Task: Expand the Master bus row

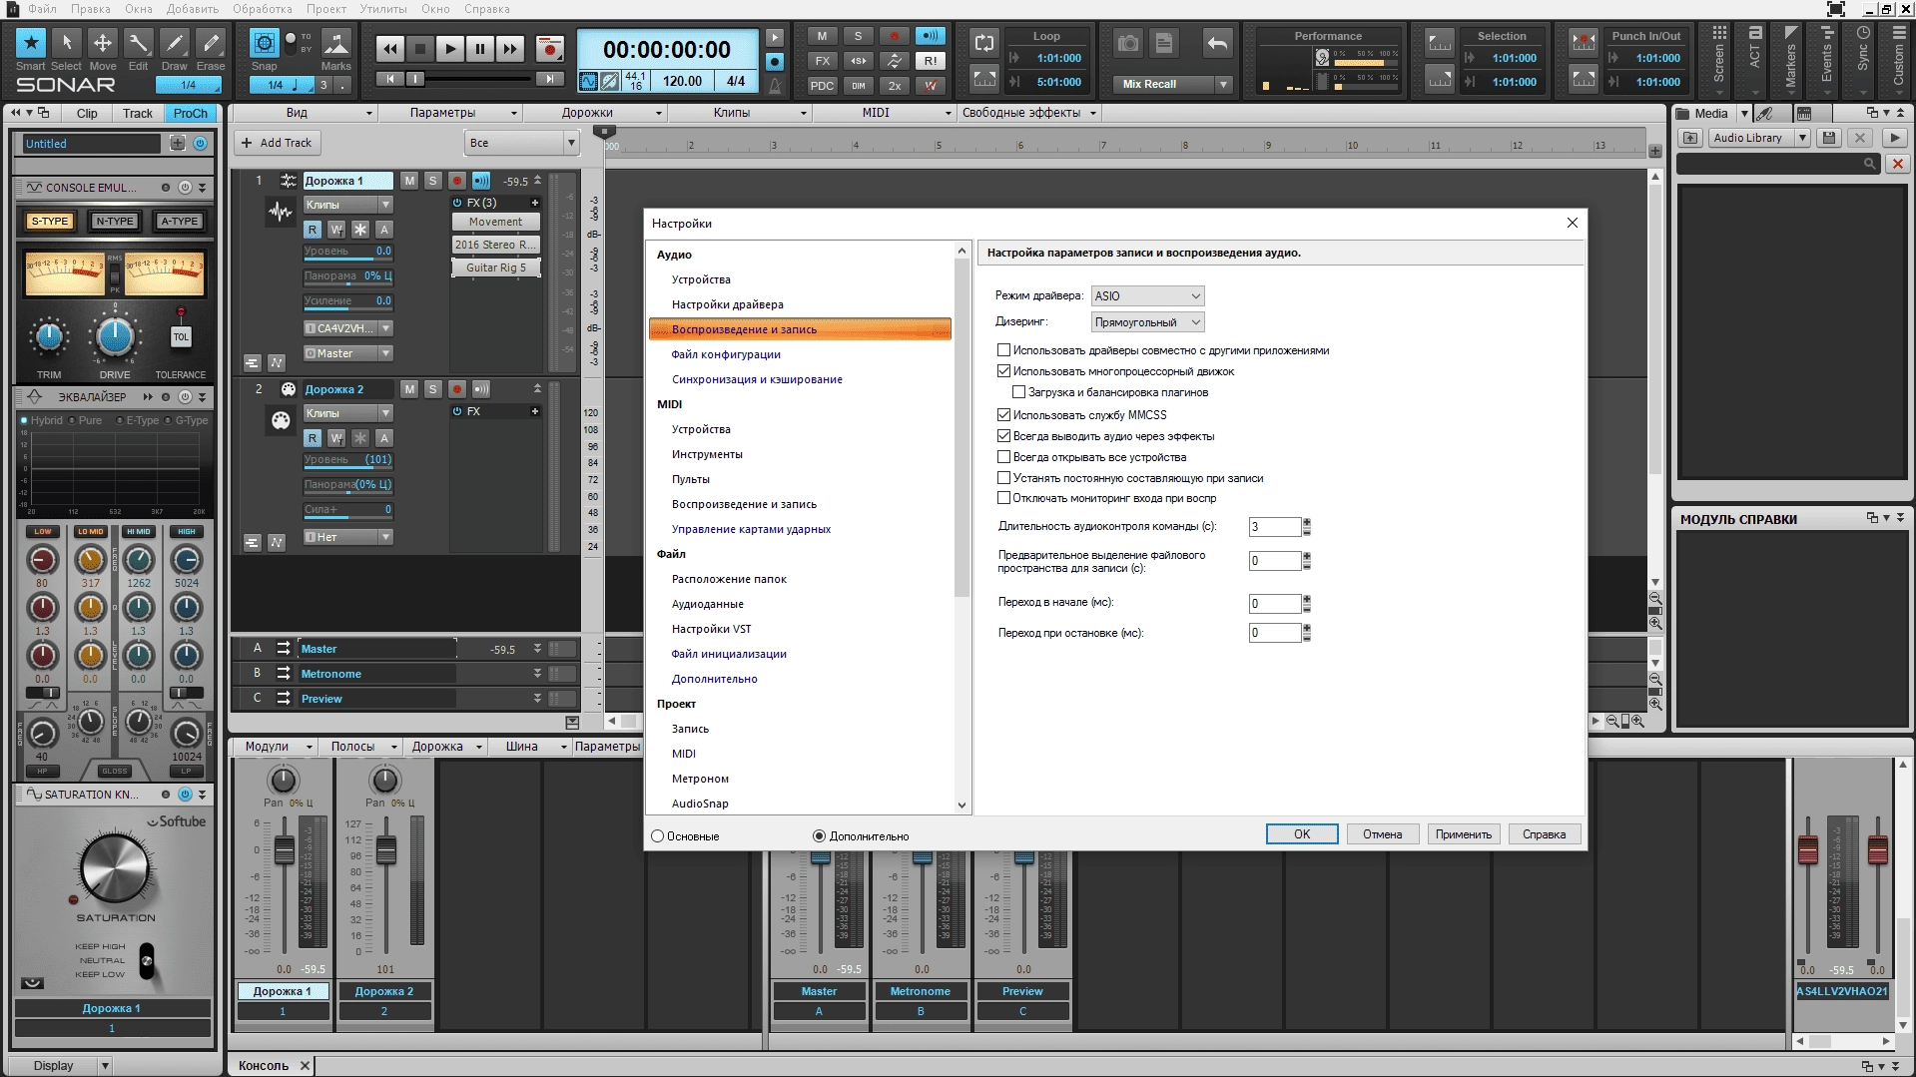Action: (x=537, y=649)
